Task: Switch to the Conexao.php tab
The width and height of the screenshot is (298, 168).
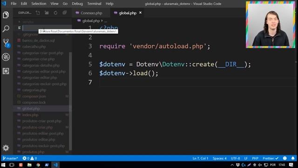Action: [x=91, y=13]
